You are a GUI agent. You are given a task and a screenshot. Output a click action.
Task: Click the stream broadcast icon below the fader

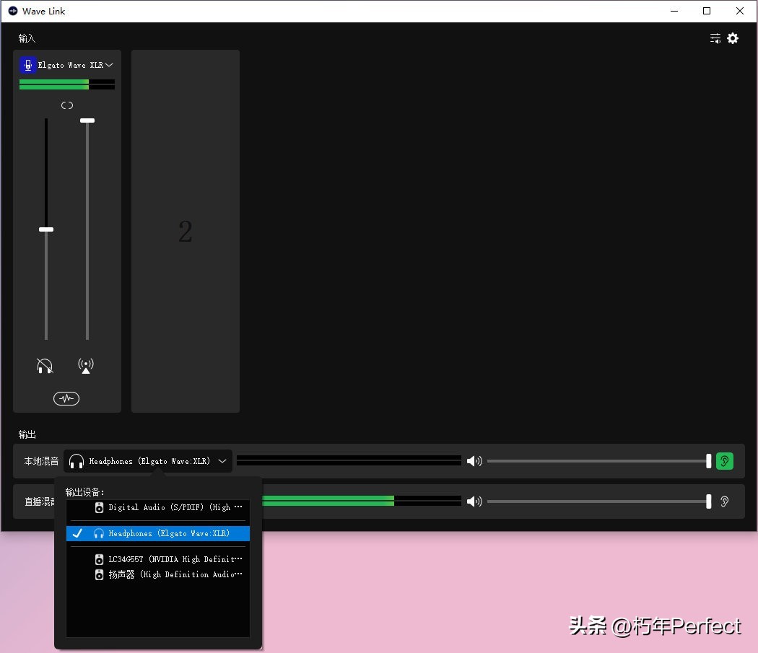[86, 366]
